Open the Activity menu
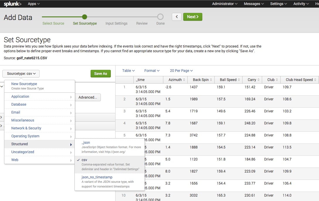Screen dimensions: 319x201 tap(301, 4)
